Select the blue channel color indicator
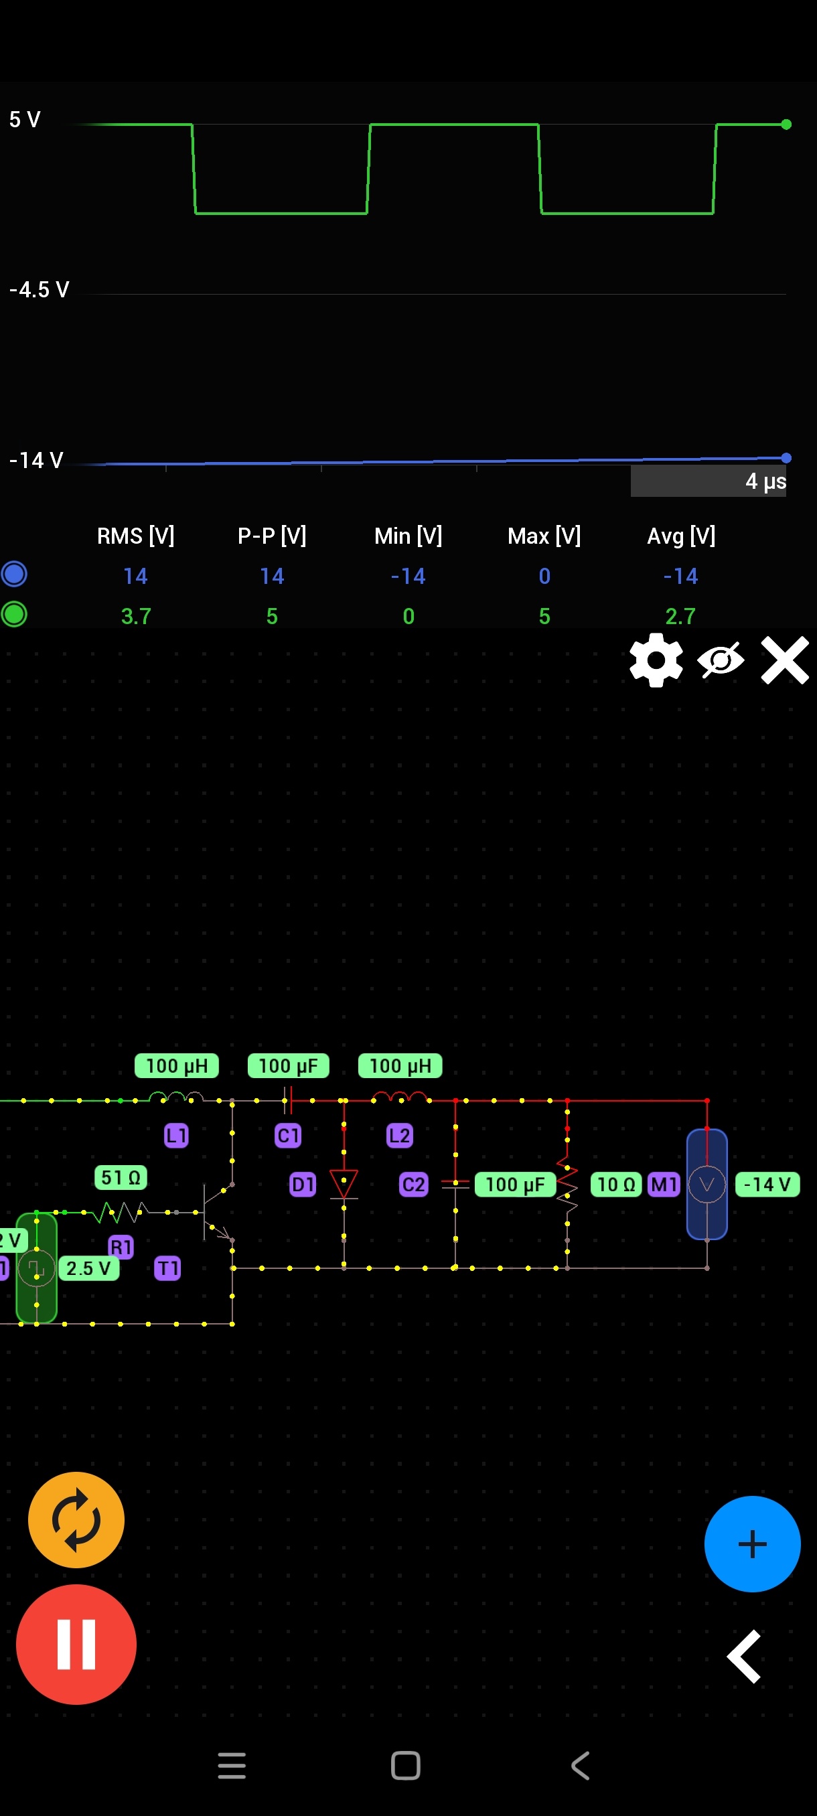This screenshot has width=817, height=1816. 14,574
